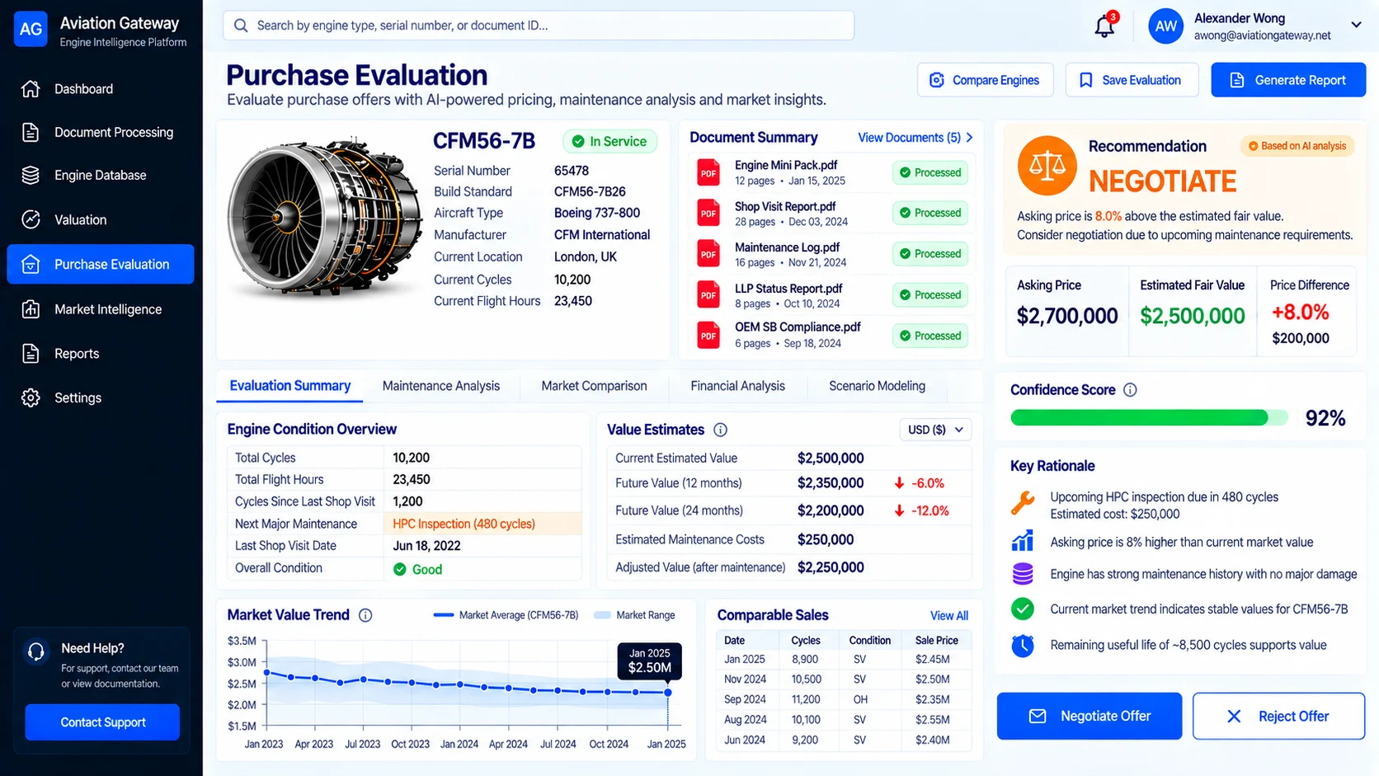This screenshot has height=776, width=1379.
Task: Click the Compare Engines button
Action: (986, 80)
